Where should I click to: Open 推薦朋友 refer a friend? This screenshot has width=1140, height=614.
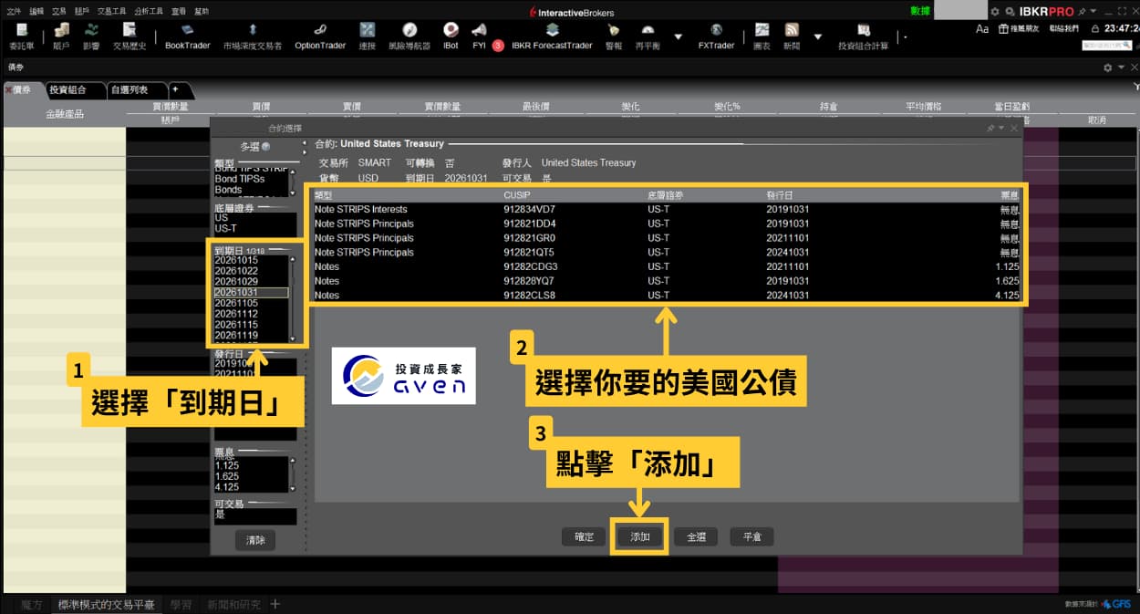(x=1017, y=29)
